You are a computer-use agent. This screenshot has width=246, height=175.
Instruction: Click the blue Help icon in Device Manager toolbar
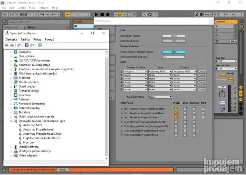27,45
